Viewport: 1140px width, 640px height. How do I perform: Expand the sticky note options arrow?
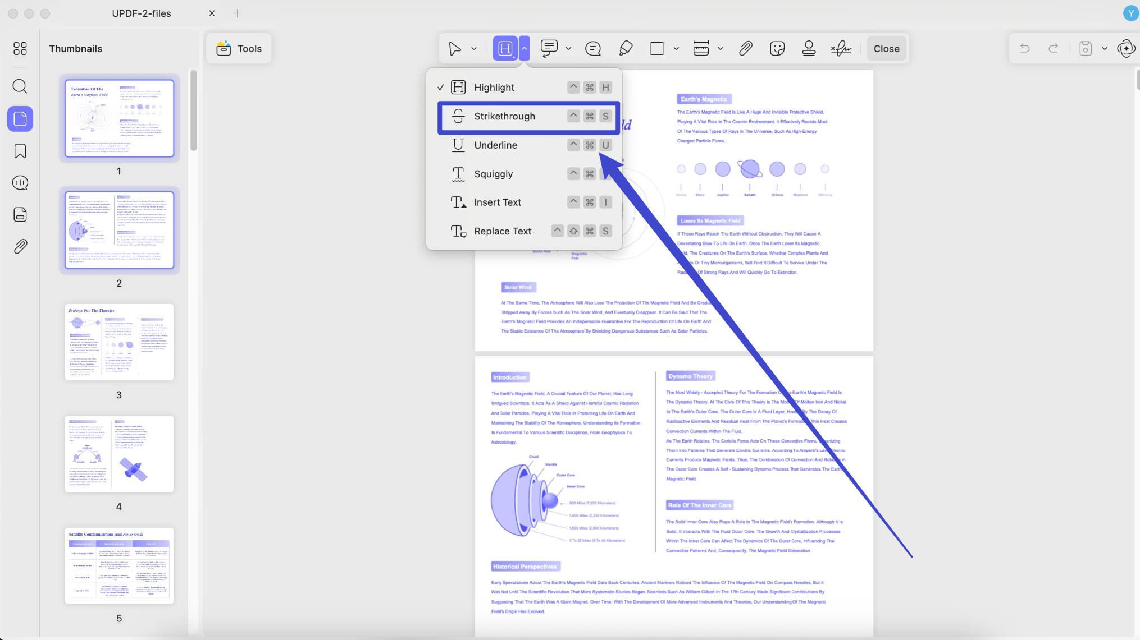[x=568, y=49]
